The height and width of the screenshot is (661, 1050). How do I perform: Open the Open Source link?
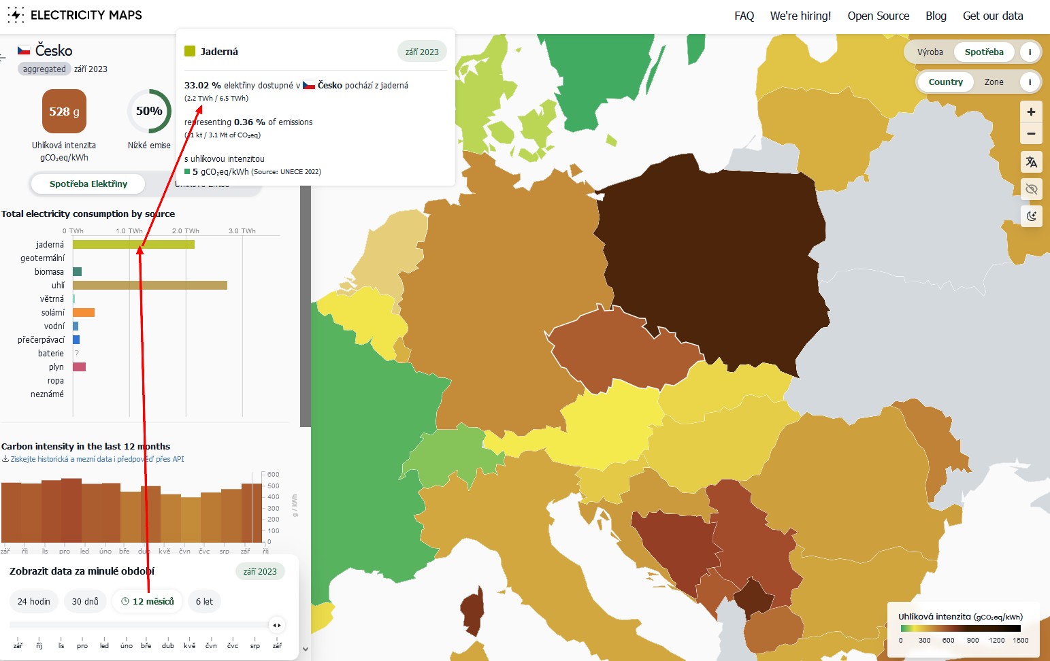(x=879, y=16)
